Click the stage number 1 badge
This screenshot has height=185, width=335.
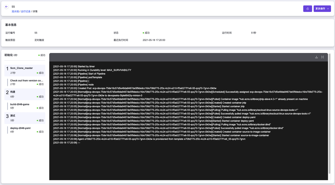click(7, 69)
